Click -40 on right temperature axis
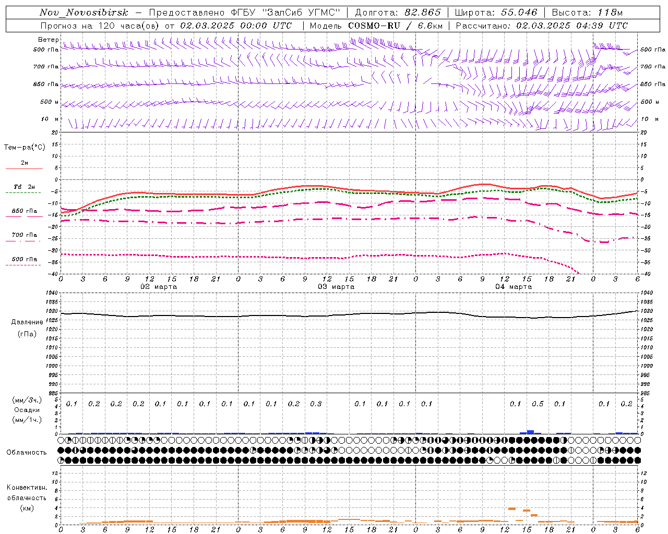The height and width of the screenshot is (534, 668). [645, 274]
